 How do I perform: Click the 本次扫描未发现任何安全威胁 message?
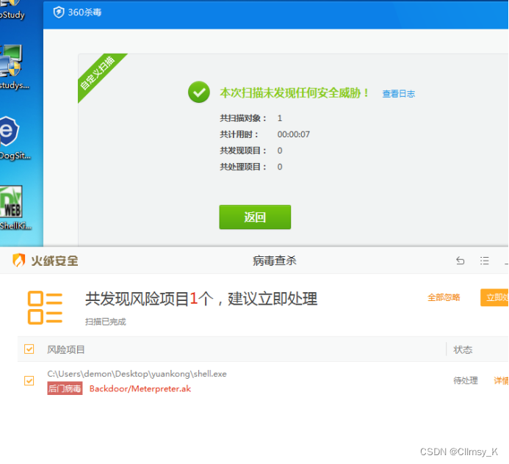295,93
